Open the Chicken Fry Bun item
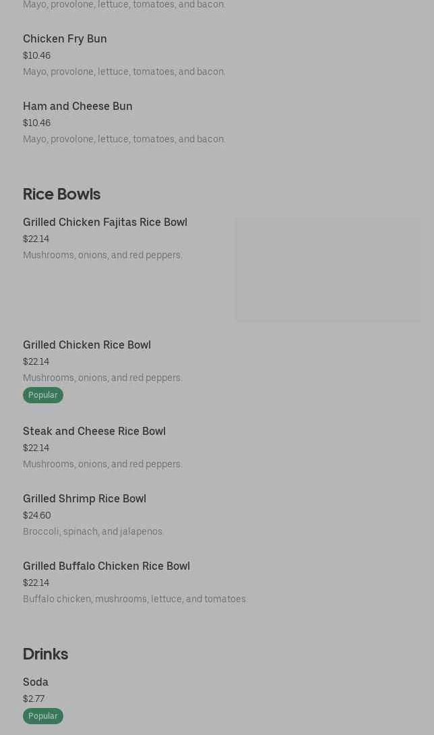 [x=65, y=39]
